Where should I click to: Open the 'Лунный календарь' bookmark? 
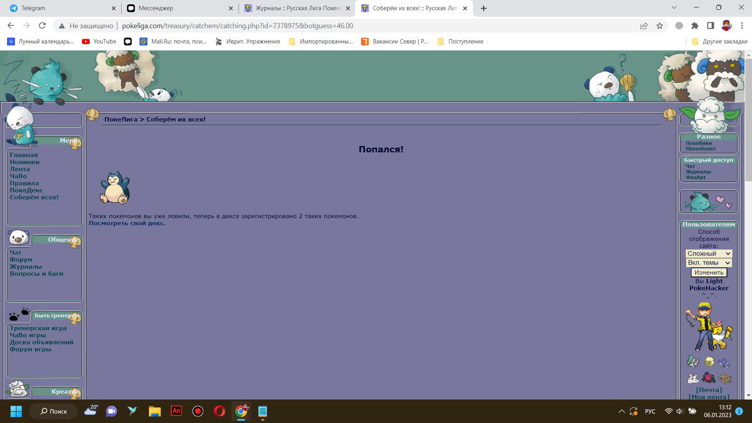41,42
